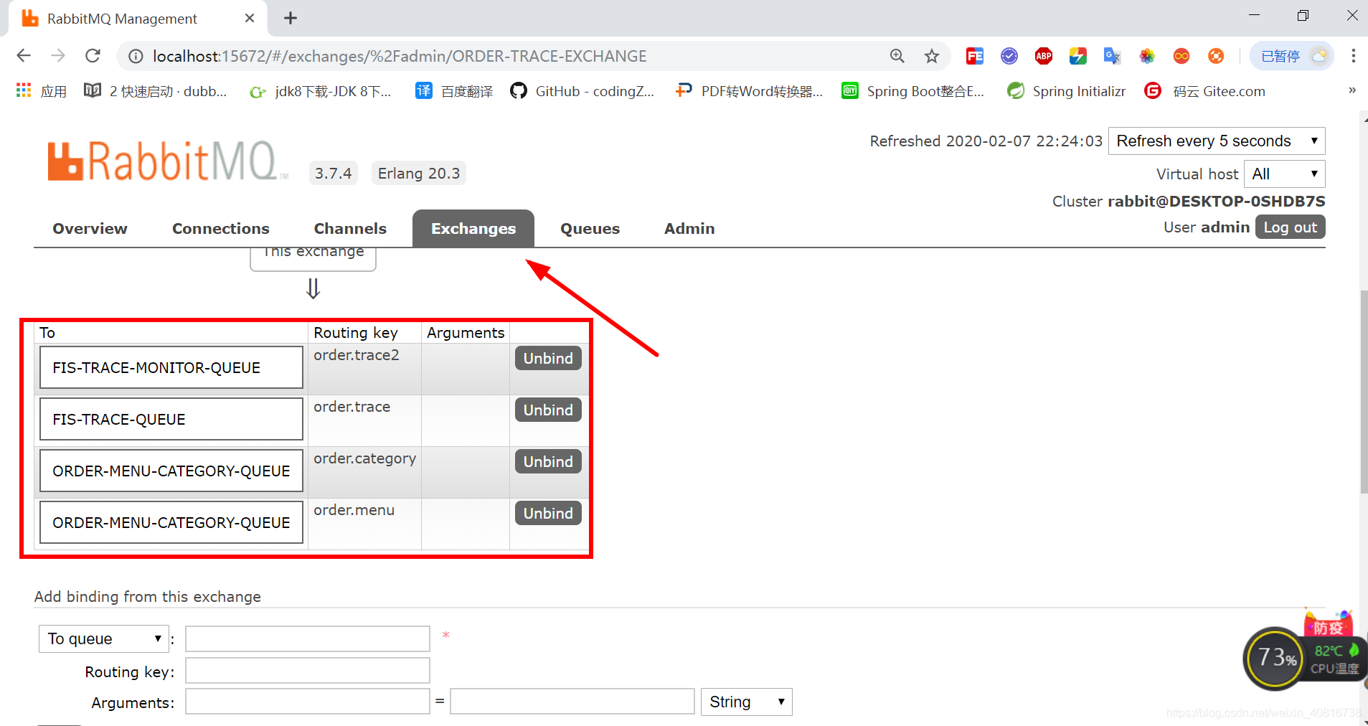Open the Gitee.com bookmark
The width and height of the screenshot is (1368, 726).
(1205, 91)
